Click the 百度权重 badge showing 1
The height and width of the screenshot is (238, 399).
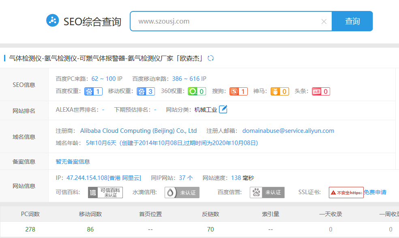coord(93,91)
